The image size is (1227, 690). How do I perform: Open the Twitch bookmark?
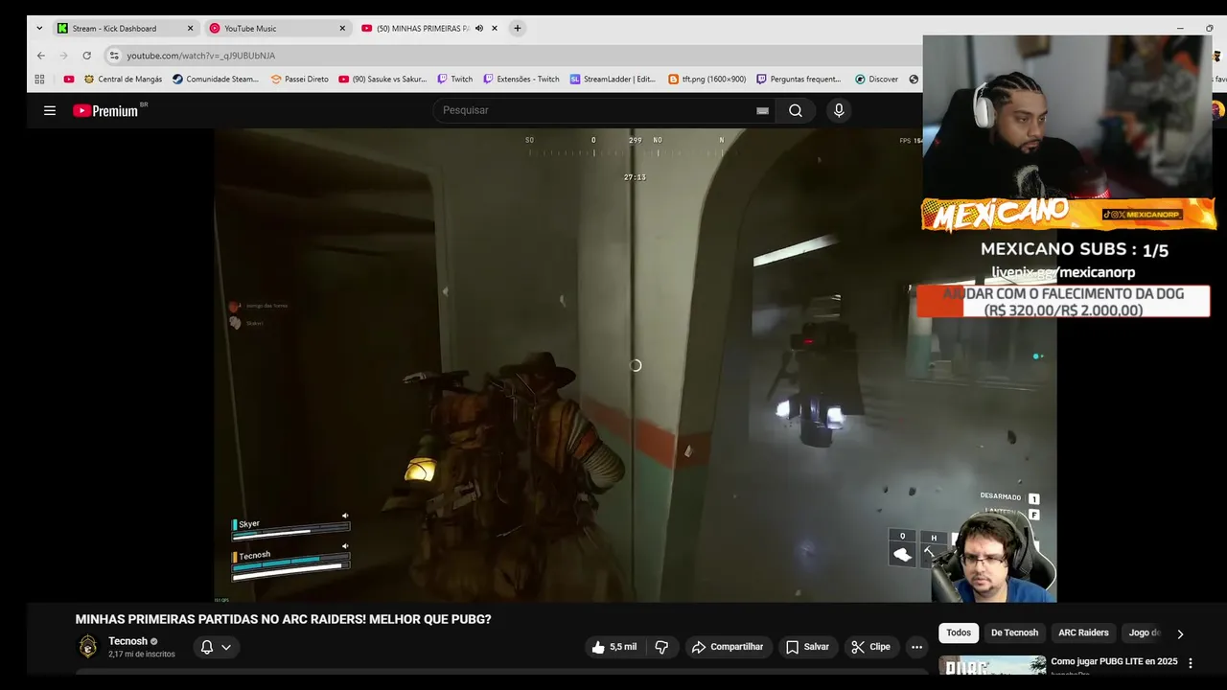(x=454, y=80)
